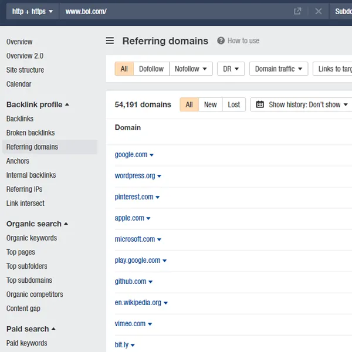Show only Lost domains

[234, 104]
